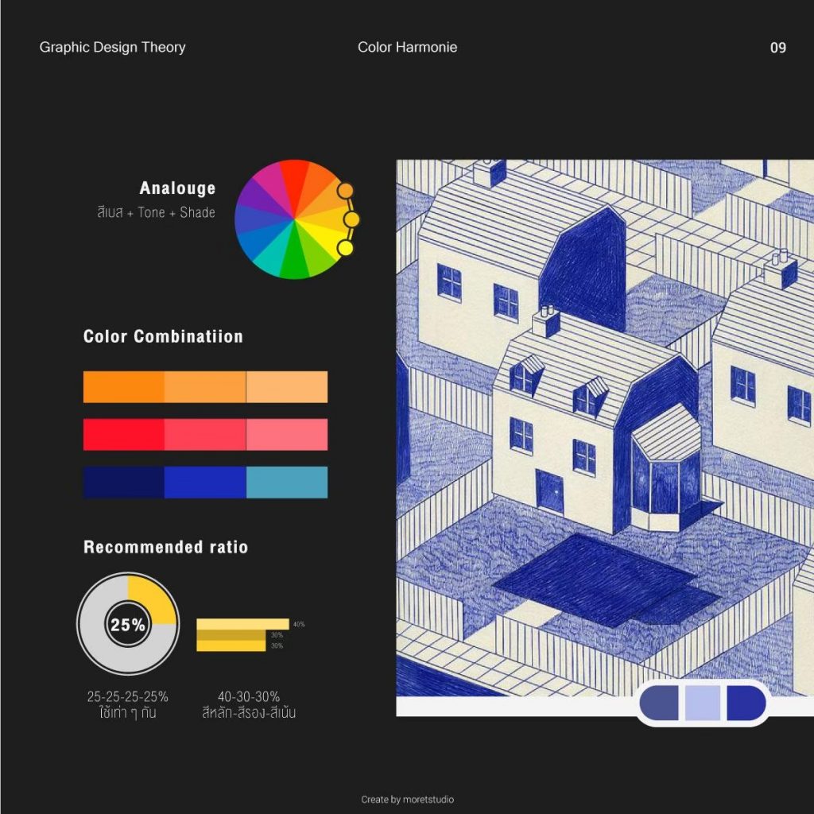
Task: Choose the teal swatch ending the blue row
Action: (287, 483)
